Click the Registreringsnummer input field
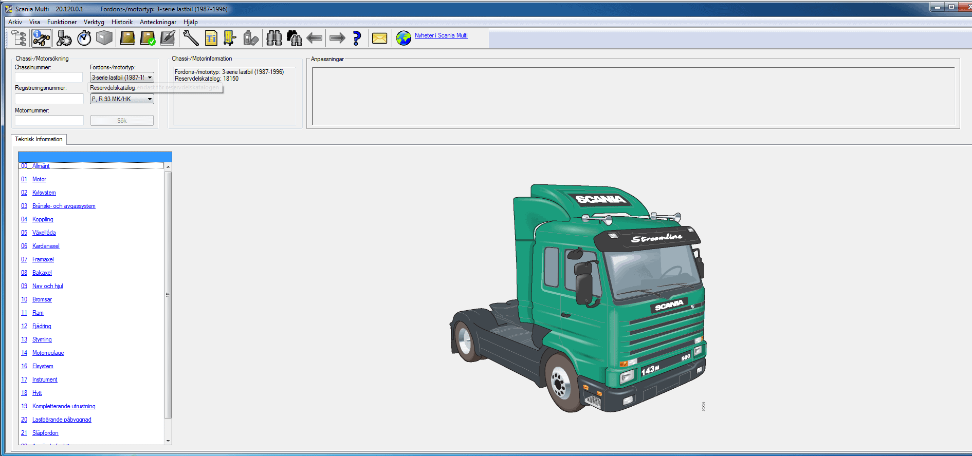972x456 pixels. tap(49, 99)
